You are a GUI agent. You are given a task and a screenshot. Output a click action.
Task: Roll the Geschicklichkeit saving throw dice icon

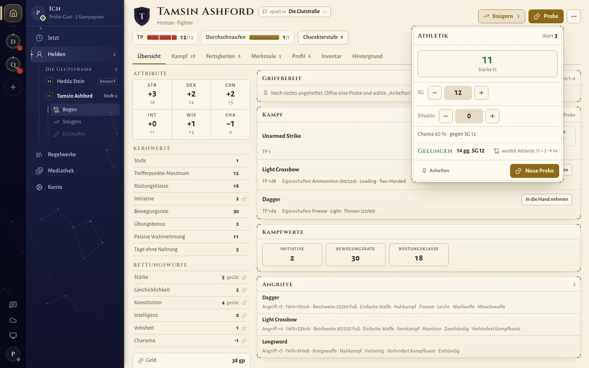(x=244, y=290)
